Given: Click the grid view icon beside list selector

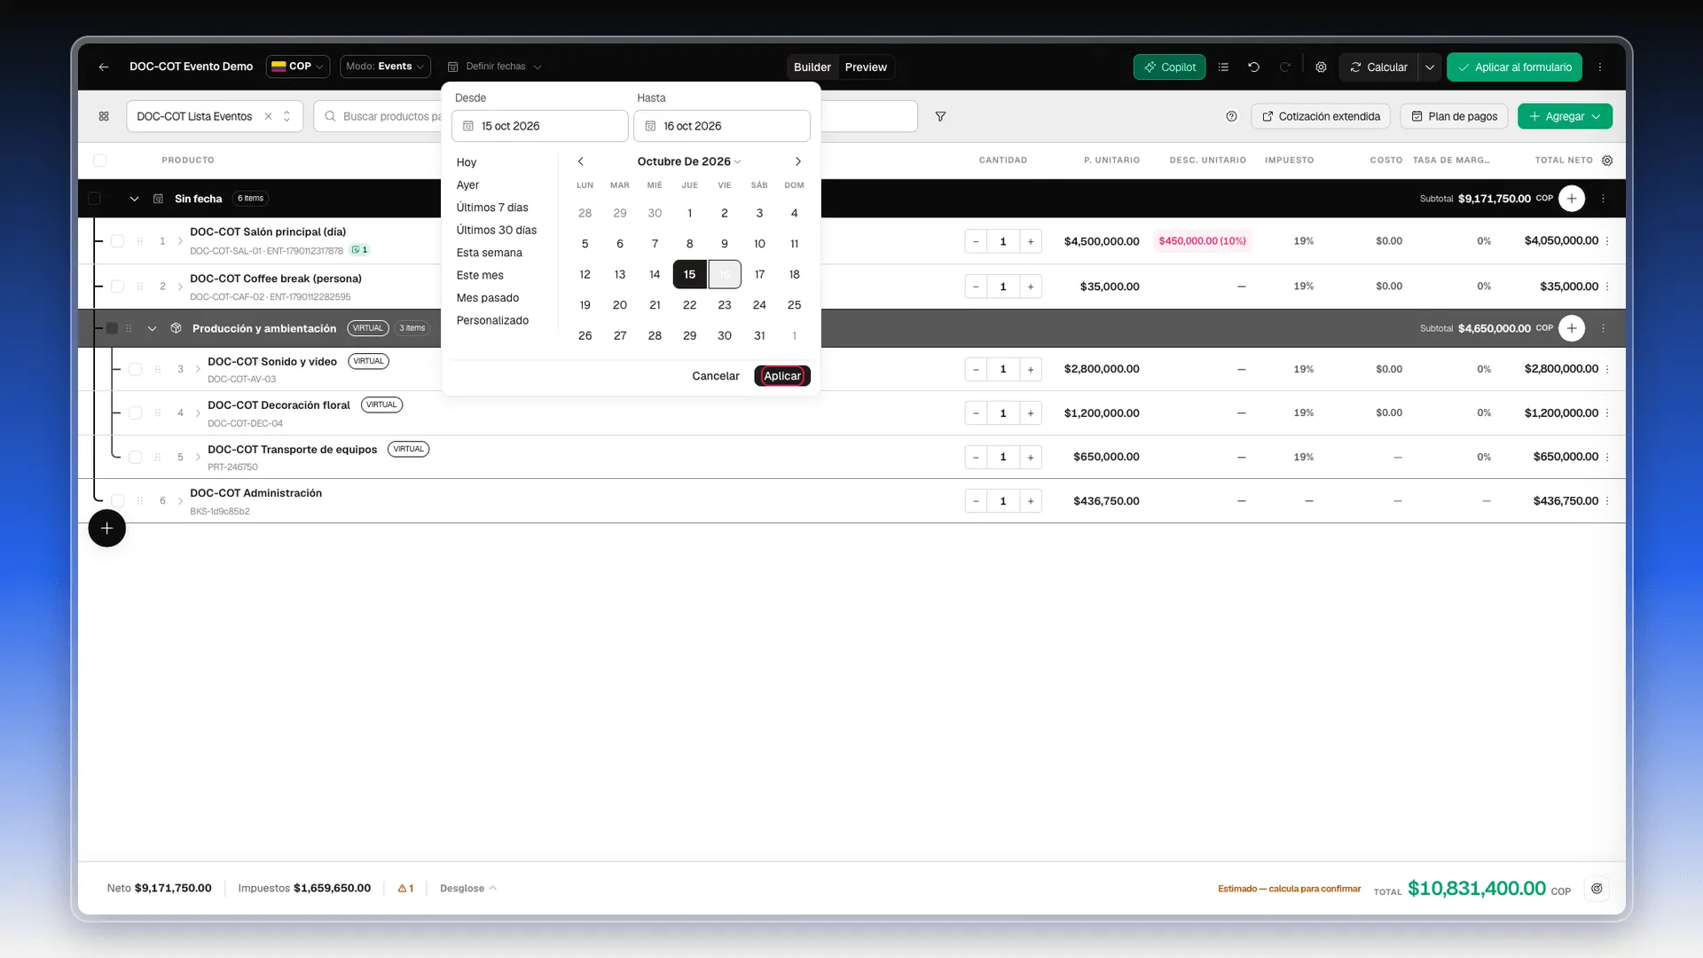Looking at the screenshot, I should [x=104, y=116].
